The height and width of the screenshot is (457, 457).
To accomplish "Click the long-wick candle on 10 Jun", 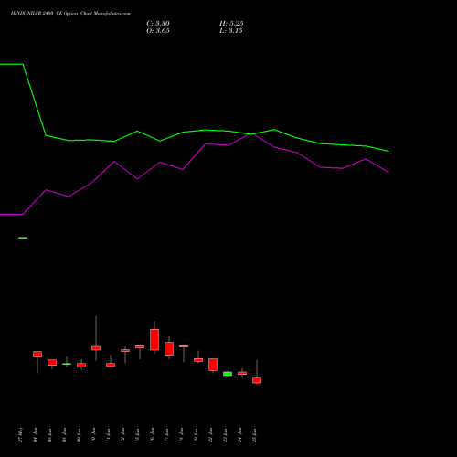I will 96,348.
